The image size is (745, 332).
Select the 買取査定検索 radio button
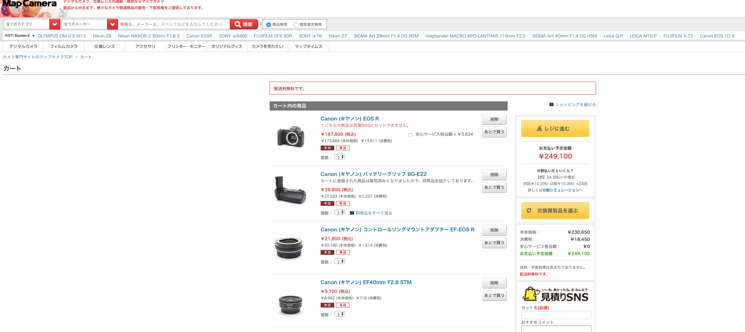(296, 25)
